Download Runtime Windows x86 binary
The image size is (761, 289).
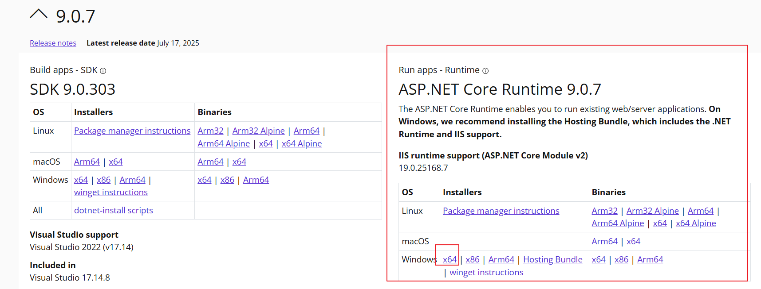tap(621, 259)
